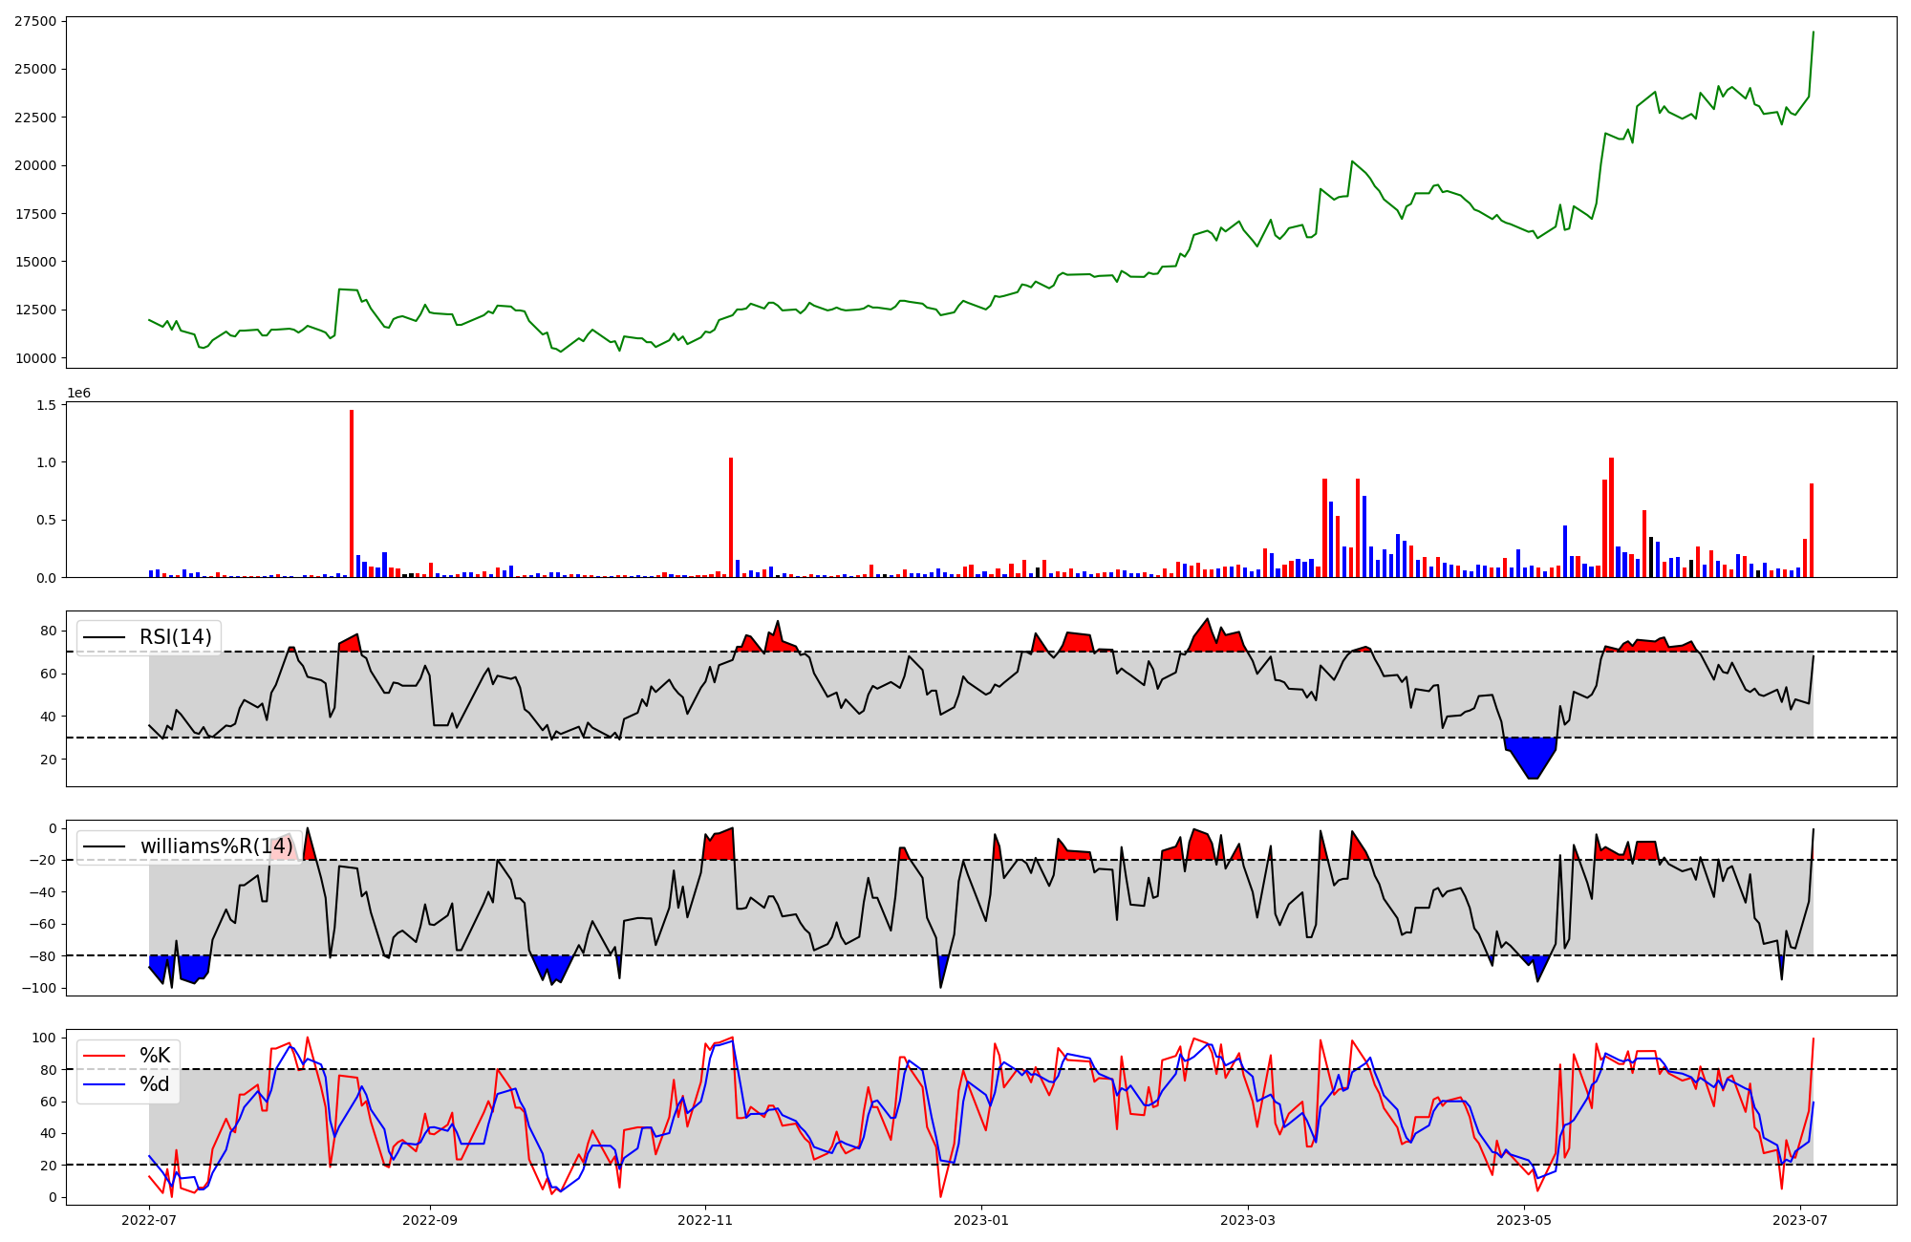Screen dimensions: 1911x1242
Task: Click the %d legend text
Action: pyautogui.click(x=155, y=1084)
